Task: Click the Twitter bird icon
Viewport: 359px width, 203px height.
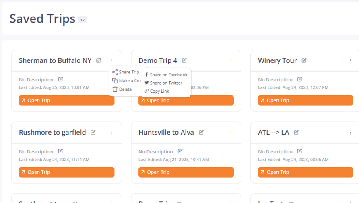Action: coord(147,83)
